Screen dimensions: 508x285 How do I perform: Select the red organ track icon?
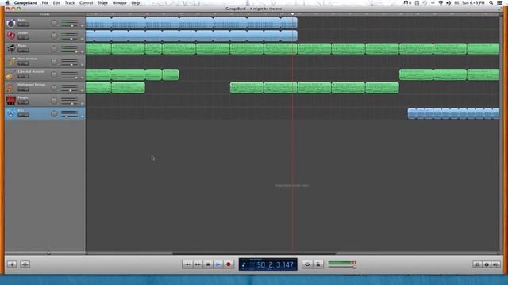click(10, 101)
